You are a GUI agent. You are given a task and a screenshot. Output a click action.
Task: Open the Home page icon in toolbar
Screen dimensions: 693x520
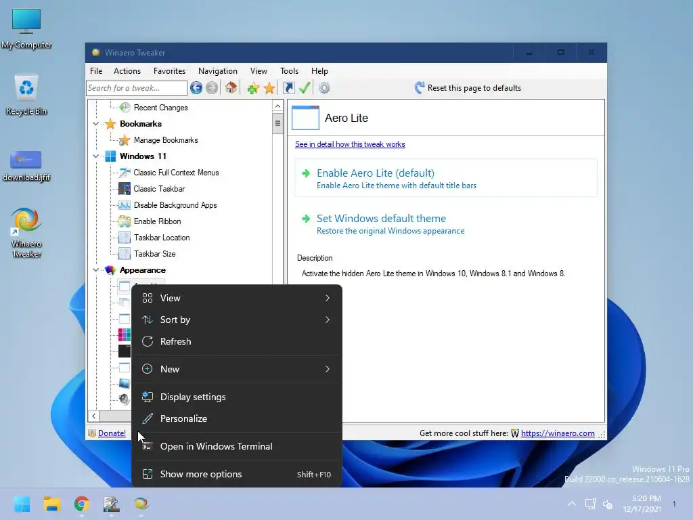tap(231, 87)
